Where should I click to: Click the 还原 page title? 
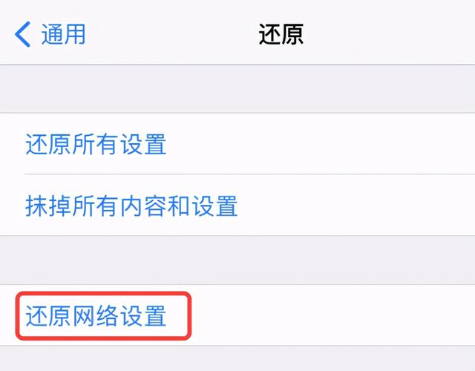(x=281, y=34)
